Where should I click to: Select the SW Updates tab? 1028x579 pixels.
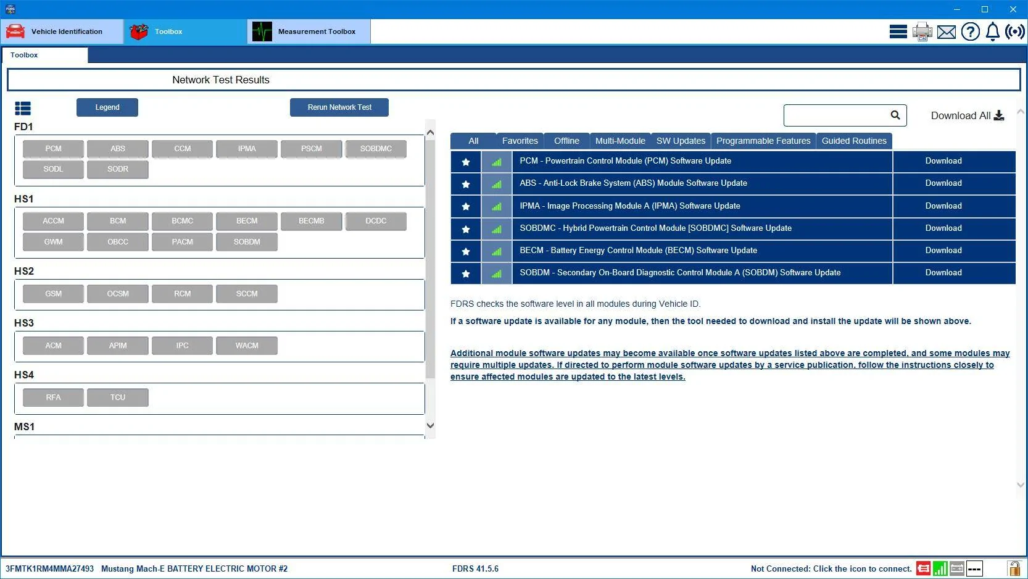click(x=681, y=141)
